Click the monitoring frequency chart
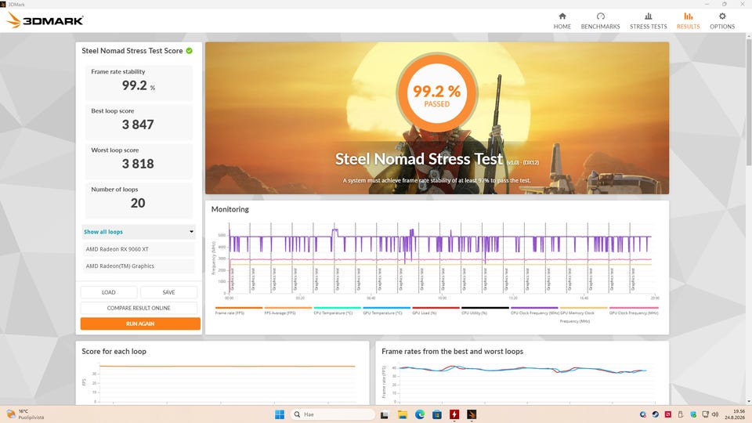752x423 pixels. pos(440,259)
